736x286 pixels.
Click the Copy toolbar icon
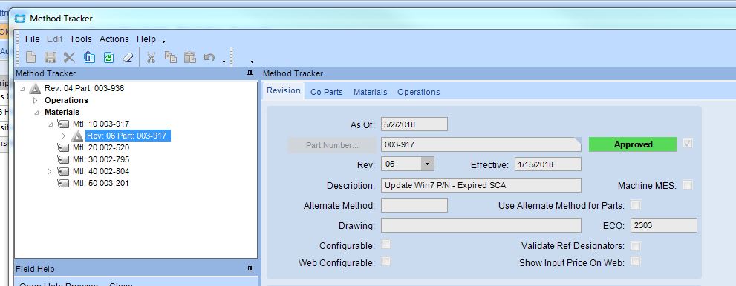[x=170, y=57]
